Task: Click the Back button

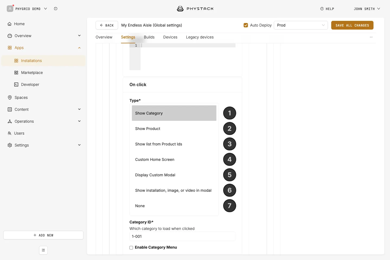Action: (x=107, y=25)
